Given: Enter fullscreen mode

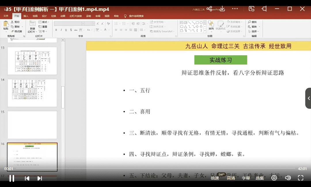Looking at the screenshot, I should coord(300,178).
